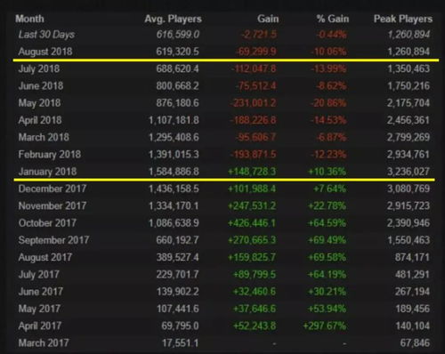Select the January 2018 month cell
Viewport: 445px width, 354px height.
tap(47, 172)
